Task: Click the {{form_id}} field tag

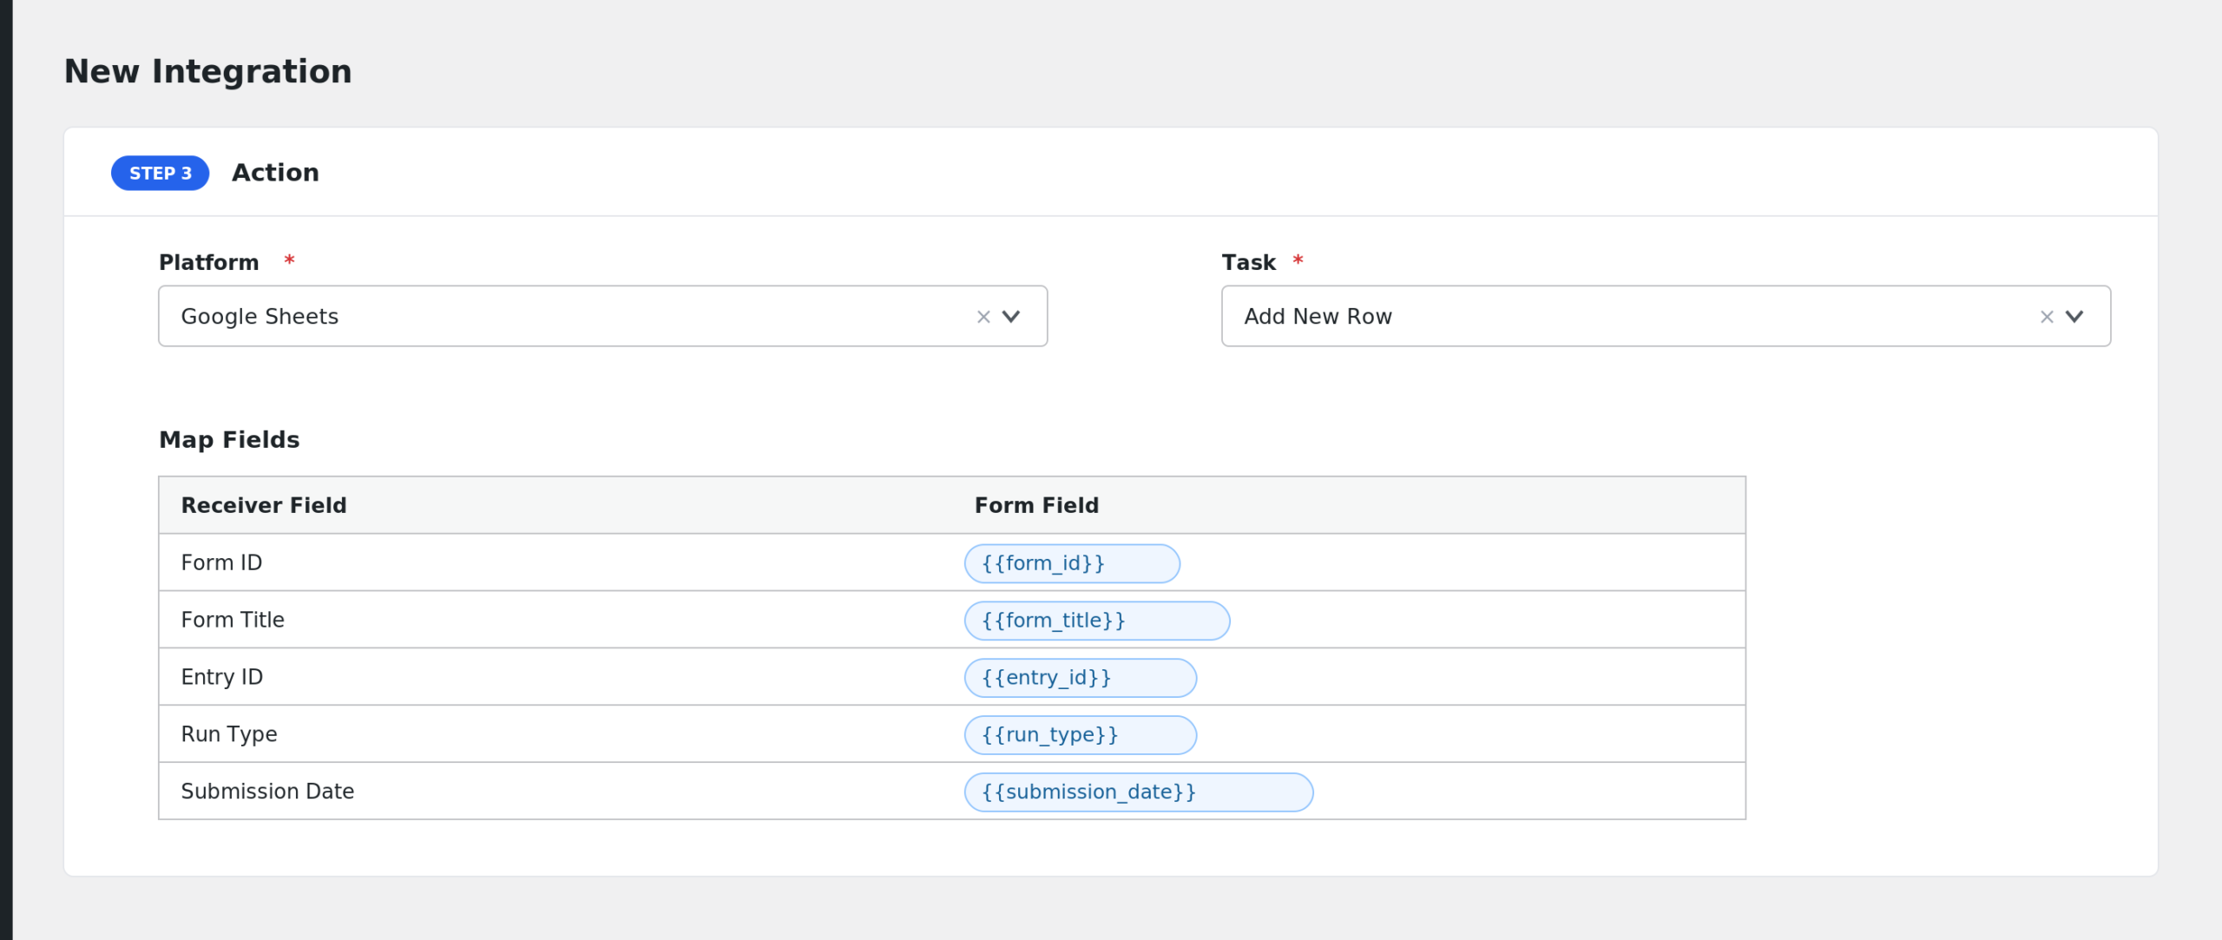Action: click(1072, 563)
